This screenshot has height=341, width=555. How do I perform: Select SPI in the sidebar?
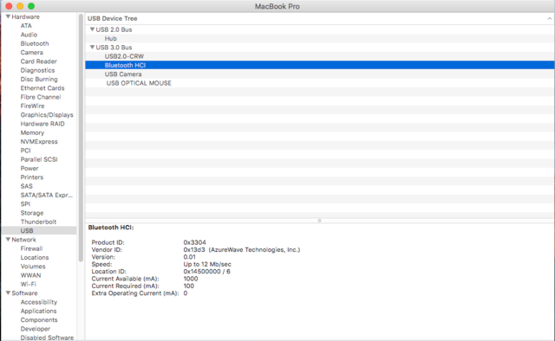pos(25,204)
